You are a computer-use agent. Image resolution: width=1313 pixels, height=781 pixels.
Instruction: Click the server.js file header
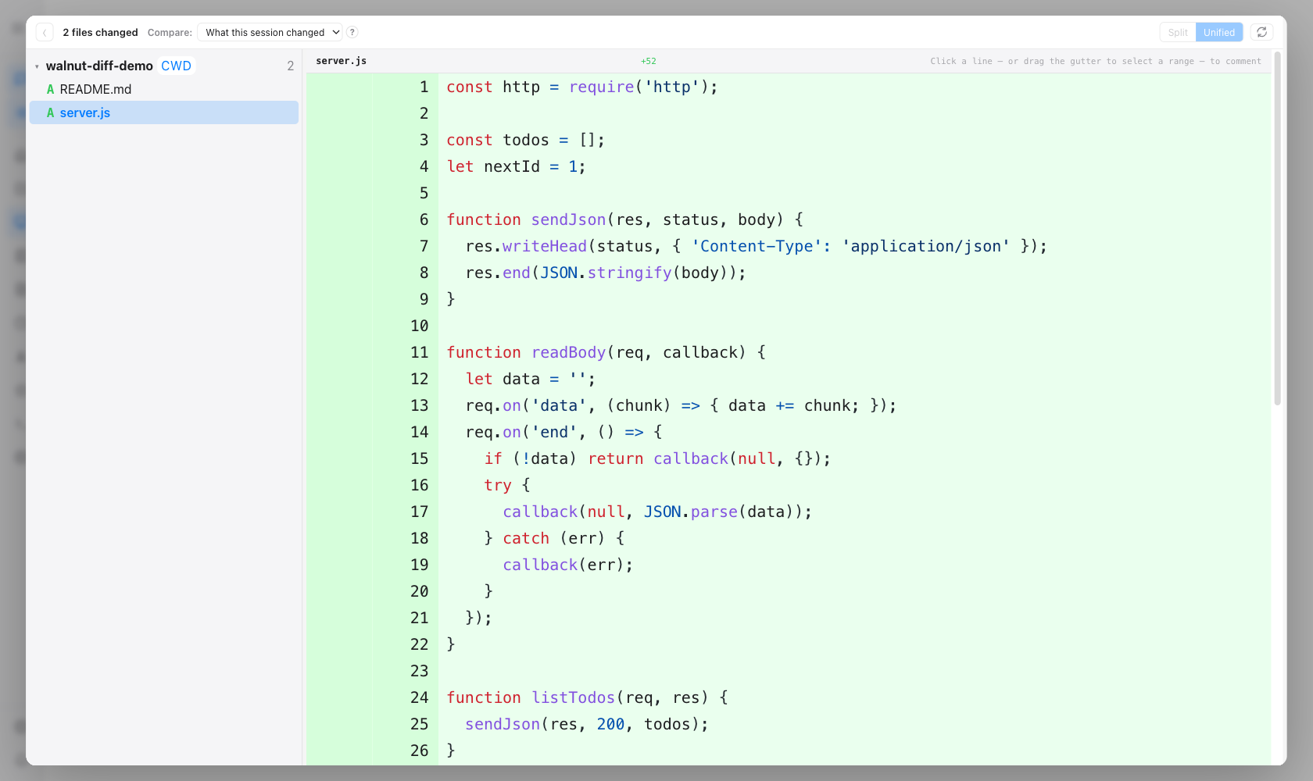tap(342, 61)
